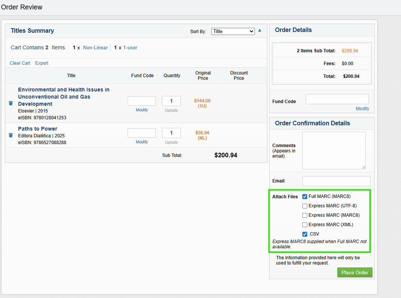
Task: Enable Express MARC (MARC8) checkbox
Action: tap(305, 216)
